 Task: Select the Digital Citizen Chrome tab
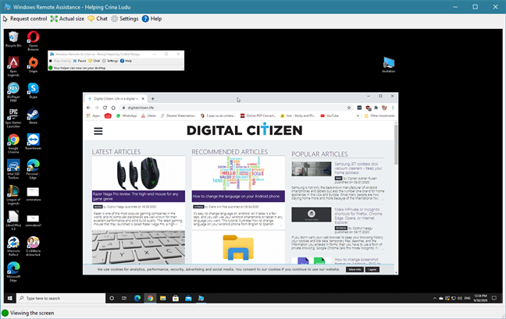116,98
